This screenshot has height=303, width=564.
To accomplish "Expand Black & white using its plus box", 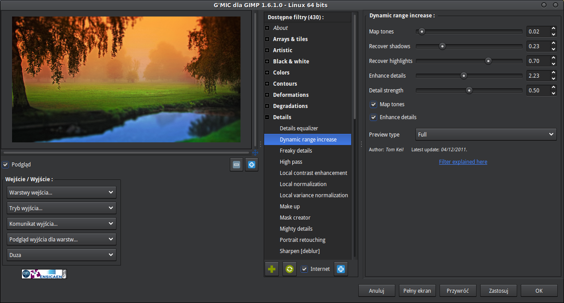I will [x=267, y=62].
